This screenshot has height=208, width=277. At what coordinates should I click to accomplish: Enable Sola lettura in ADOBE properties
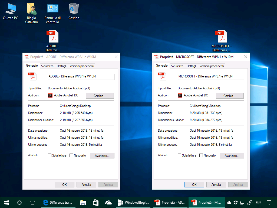(x=50, y=155)
